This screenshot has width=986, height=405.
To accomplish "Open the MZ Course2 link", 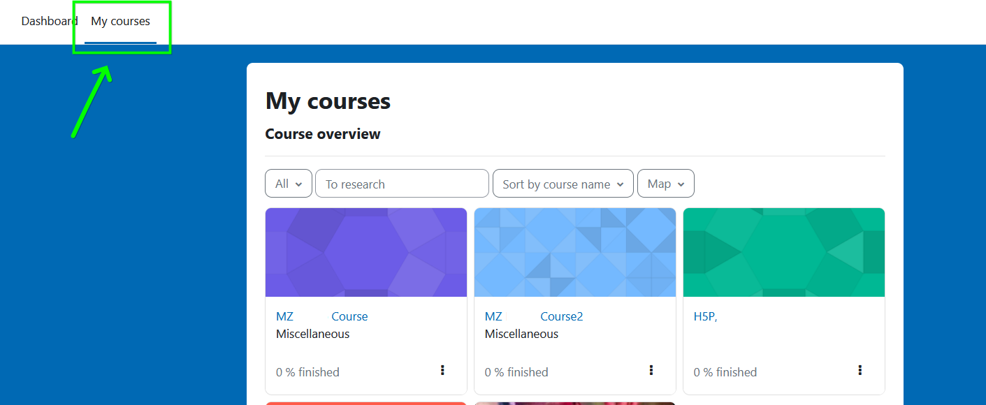I will click(534, 316).
